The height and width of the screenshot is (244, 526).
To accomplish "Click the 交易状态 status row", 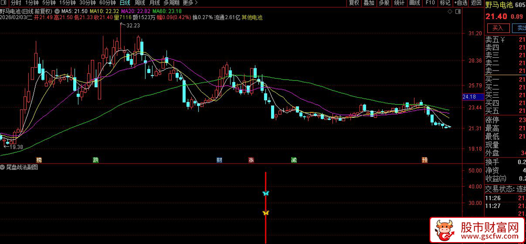I will click(x=505, y=189).
